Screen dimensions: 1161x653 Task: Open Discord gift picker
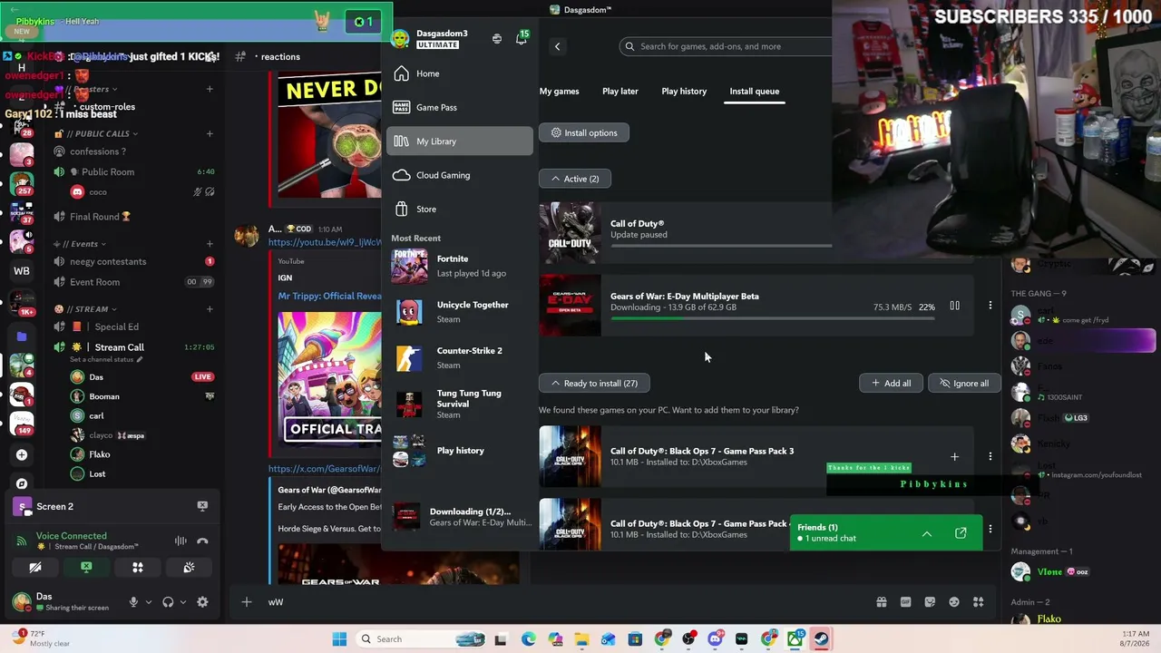point(881,602)
